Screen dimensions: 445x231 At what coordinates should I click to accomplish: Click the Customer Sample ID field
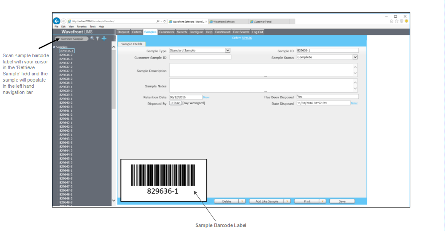[200, 57]
